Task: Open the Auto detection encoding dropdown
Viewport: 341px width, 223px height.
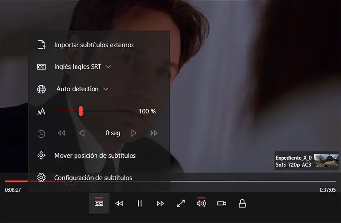Action: click(82, 89)
